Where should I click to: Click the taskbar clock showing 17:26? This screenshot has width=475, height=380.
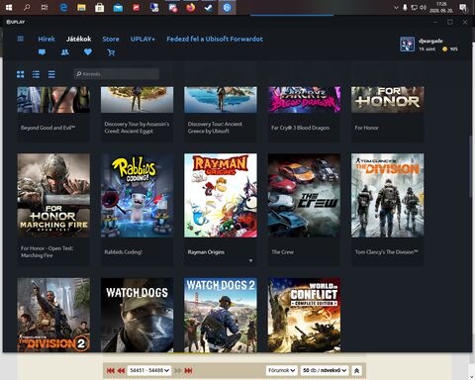441,7
